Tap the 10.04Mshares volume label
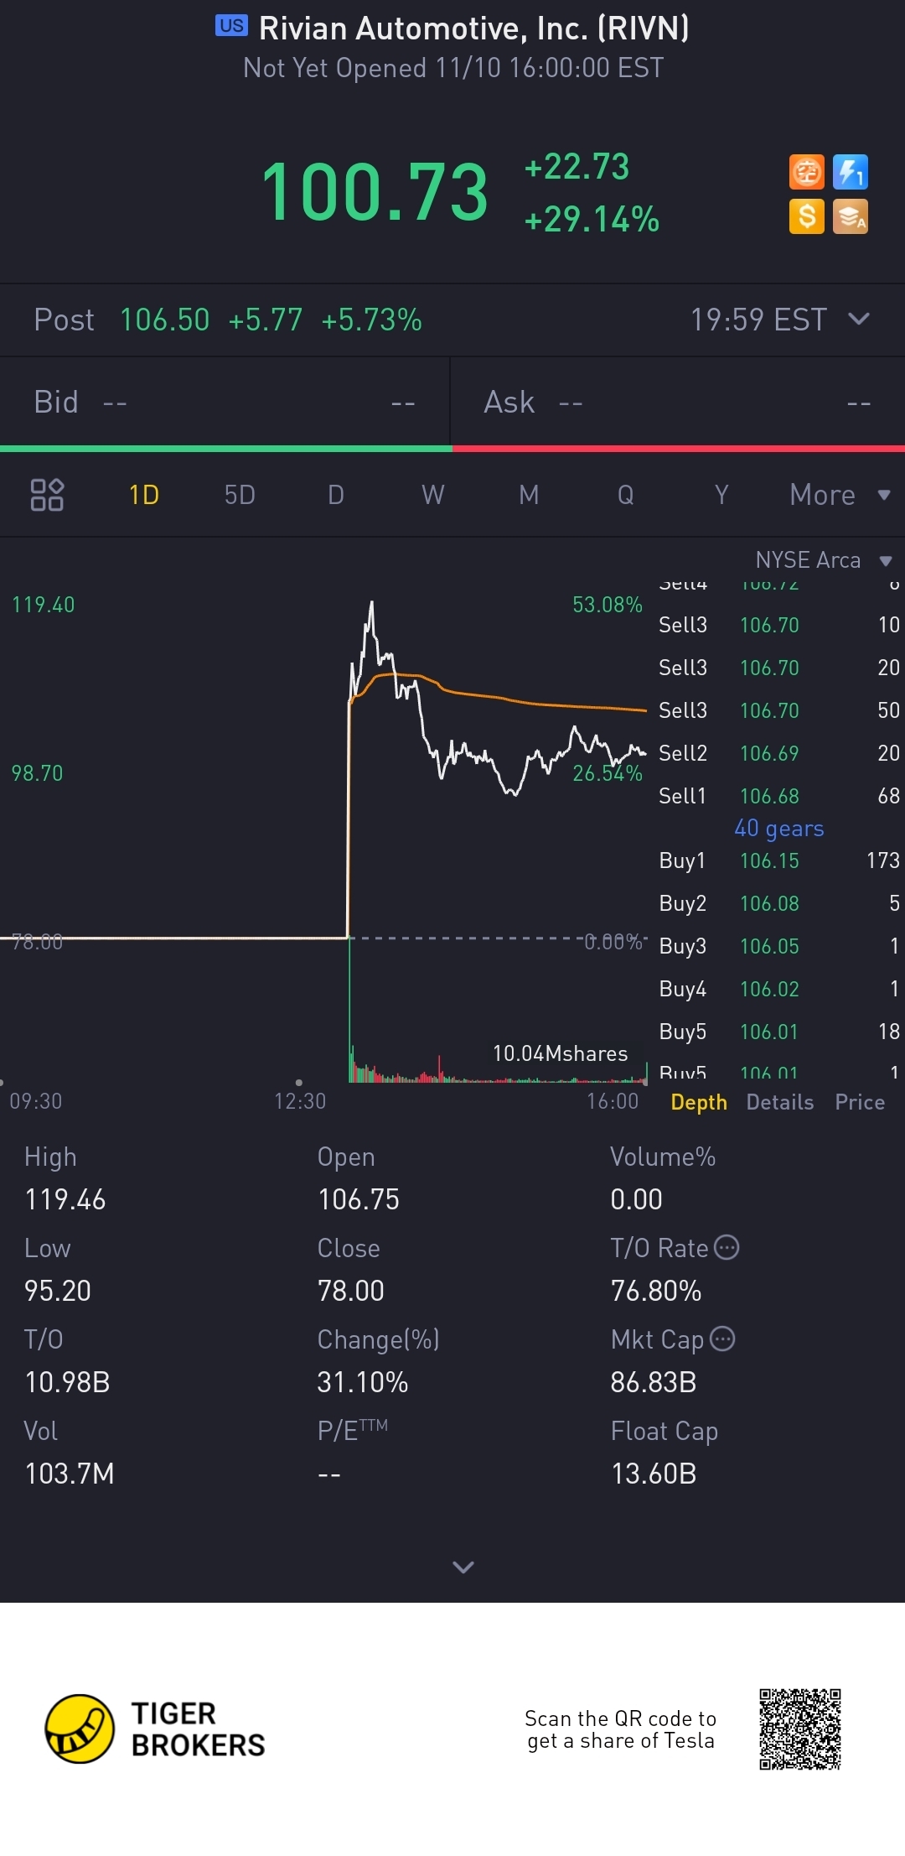The height and width of the screenshot is (1856, 905). pos(560,1053)
